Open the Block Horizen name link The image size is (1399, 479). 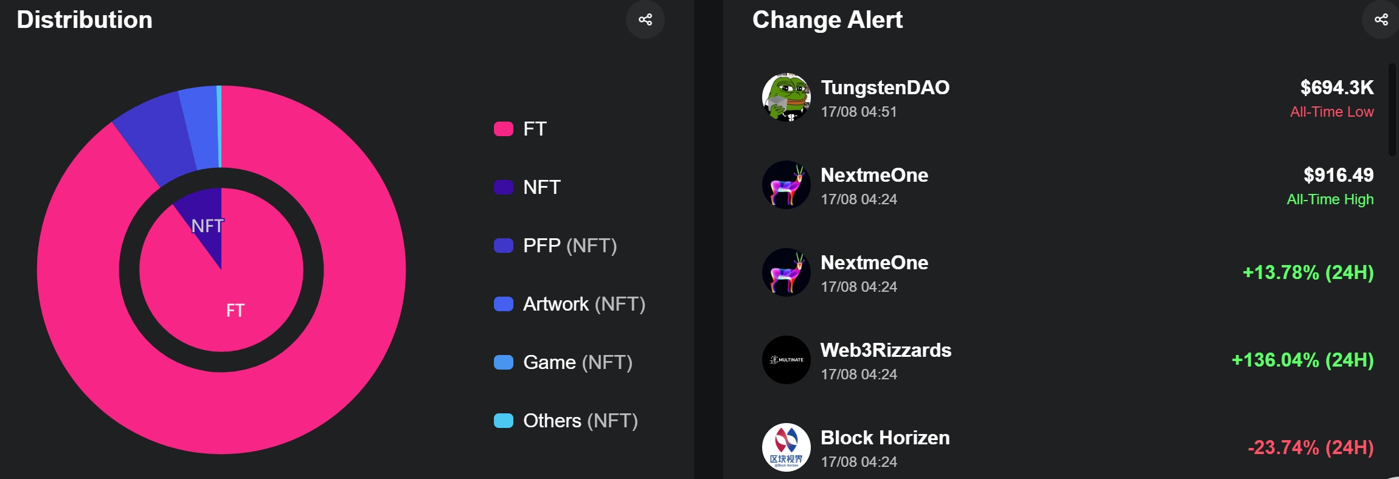click(x=884, y=438)
